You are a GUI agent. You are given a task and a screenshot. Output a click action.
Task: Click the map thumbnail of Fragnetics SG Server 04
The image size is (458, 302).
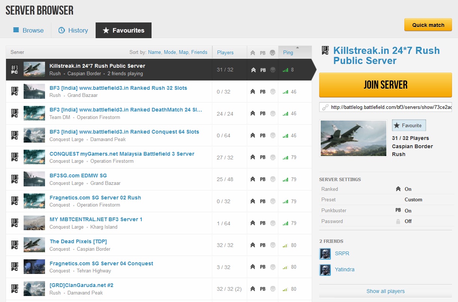click(x=34, y=267)
